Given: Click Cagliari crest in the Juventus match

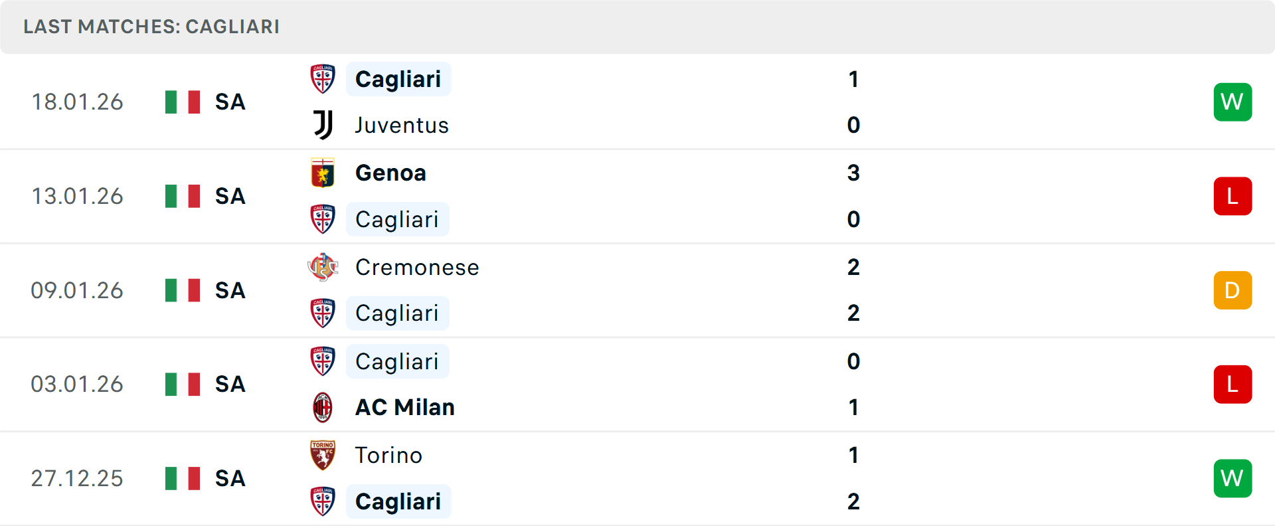Looking at the screenshot, I should point(323,79).
